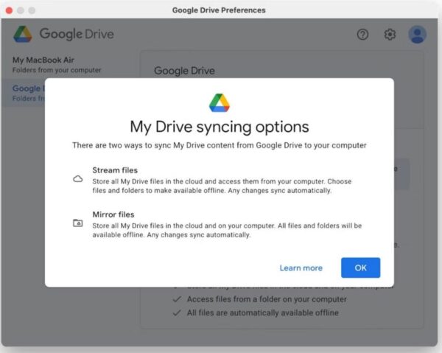Click the OK button in the dialog
Image resolution: width=442 pixels, height=353 pixels.
pos(360,268)
